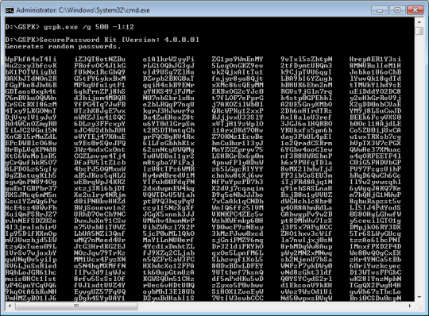Select password 'HrepAER1Y3si'
Image resolution: width=429 pixels, height=316 pixels.
[x=375, y=59]
